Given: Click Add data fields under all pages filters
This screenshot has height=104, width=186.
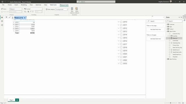Looking at the screenshot, I should click(155, 39).
